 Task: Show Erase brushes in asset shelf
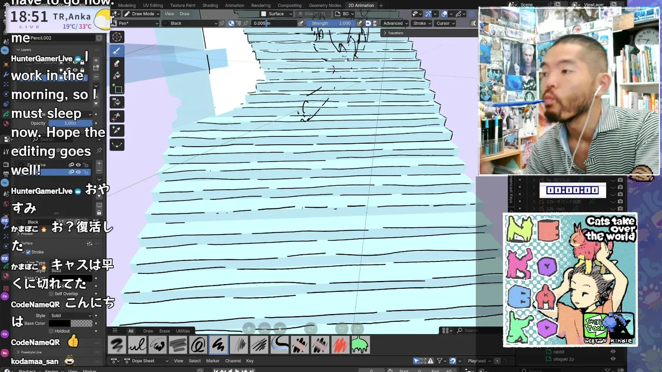click(164, 331)
